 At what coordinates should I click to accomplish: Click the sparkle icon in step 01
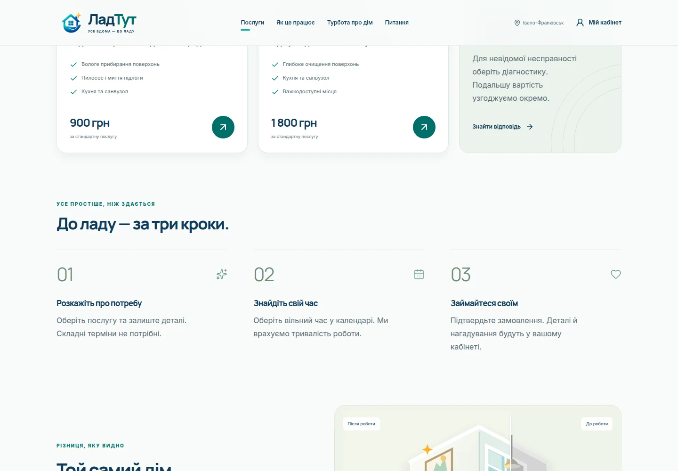[222, 274]
